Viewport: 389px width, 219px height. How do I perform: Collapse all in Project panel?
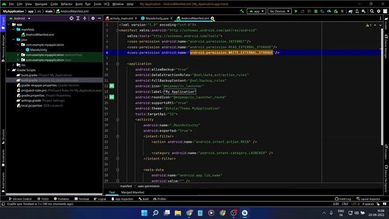(x=84, y=18)
